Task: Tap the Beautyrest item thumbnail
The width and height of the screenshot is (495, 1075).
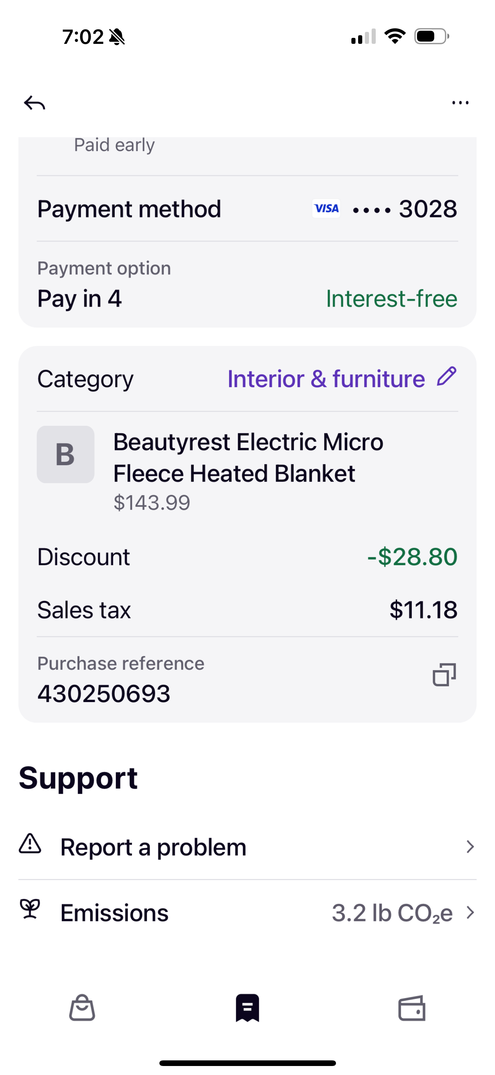Action: pyautogui.click(x=66, y=454)
